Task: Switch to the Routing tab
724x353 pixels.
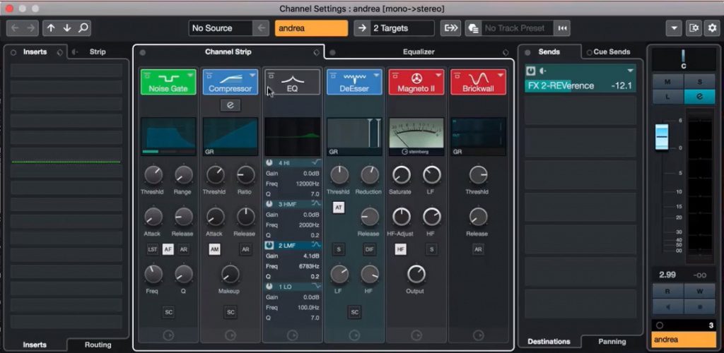Action: 98,345
